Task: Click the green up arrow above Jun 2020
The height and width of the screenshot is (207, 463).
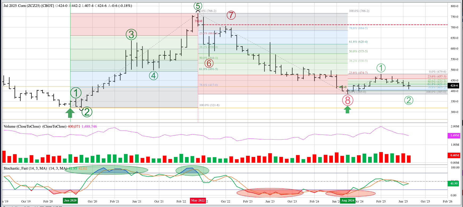Action: [x=70, y=113]
